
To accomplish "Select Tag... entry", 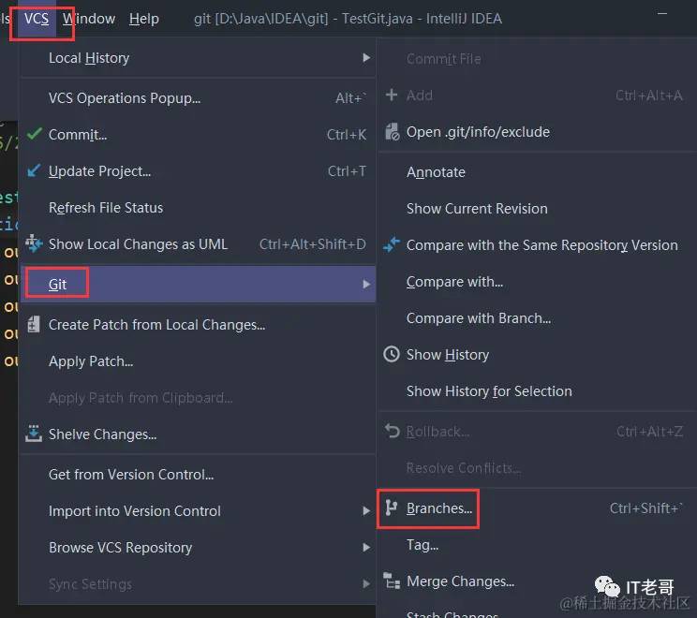I will 537,545.
